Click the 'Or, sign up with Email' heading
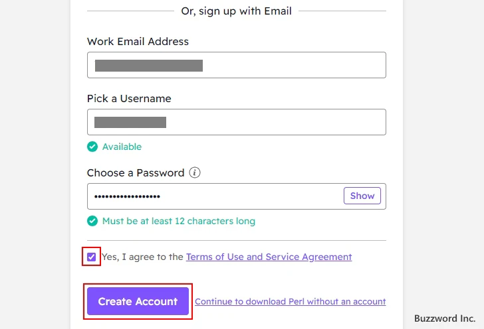 (x=237, y=11)
